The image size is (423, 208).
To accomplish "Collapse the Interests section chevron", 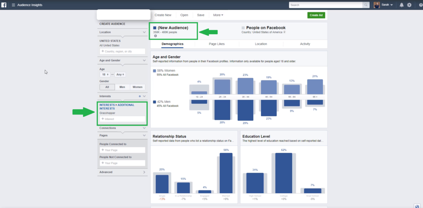I will click(x=144, y=96).
